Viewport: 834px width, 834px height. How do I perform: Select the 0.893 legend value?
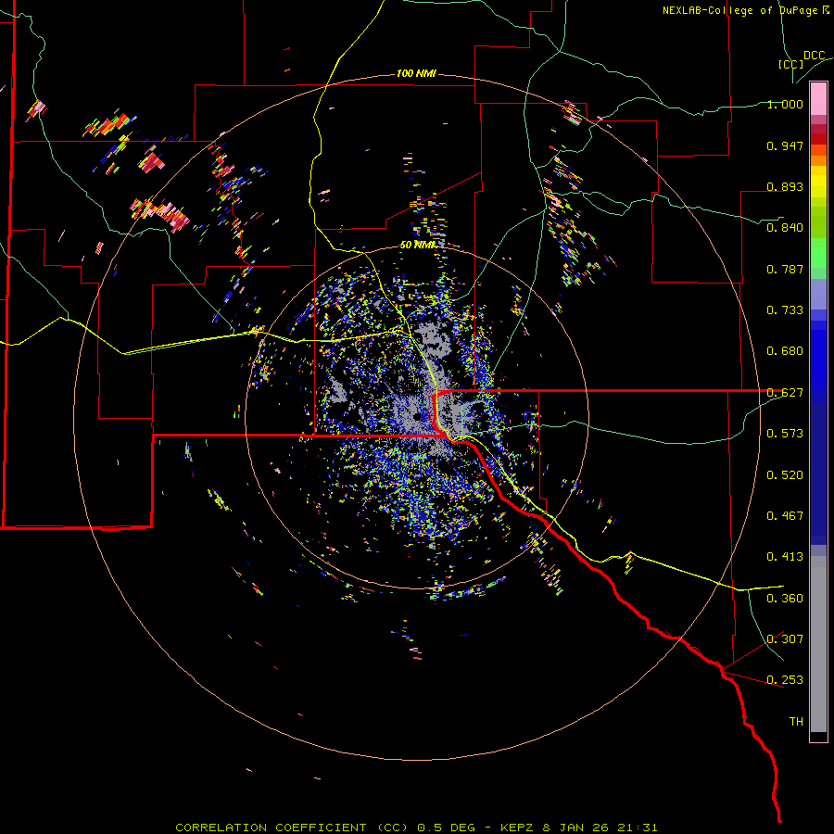click(x=785, y=186)
